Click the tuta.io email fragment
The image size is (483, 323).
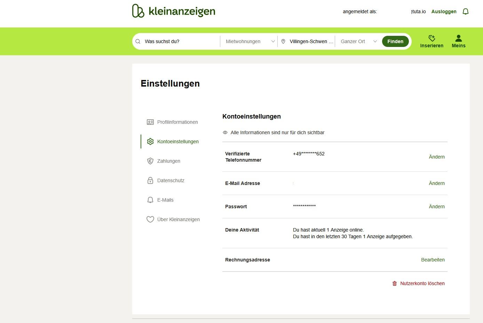[418, 11]
